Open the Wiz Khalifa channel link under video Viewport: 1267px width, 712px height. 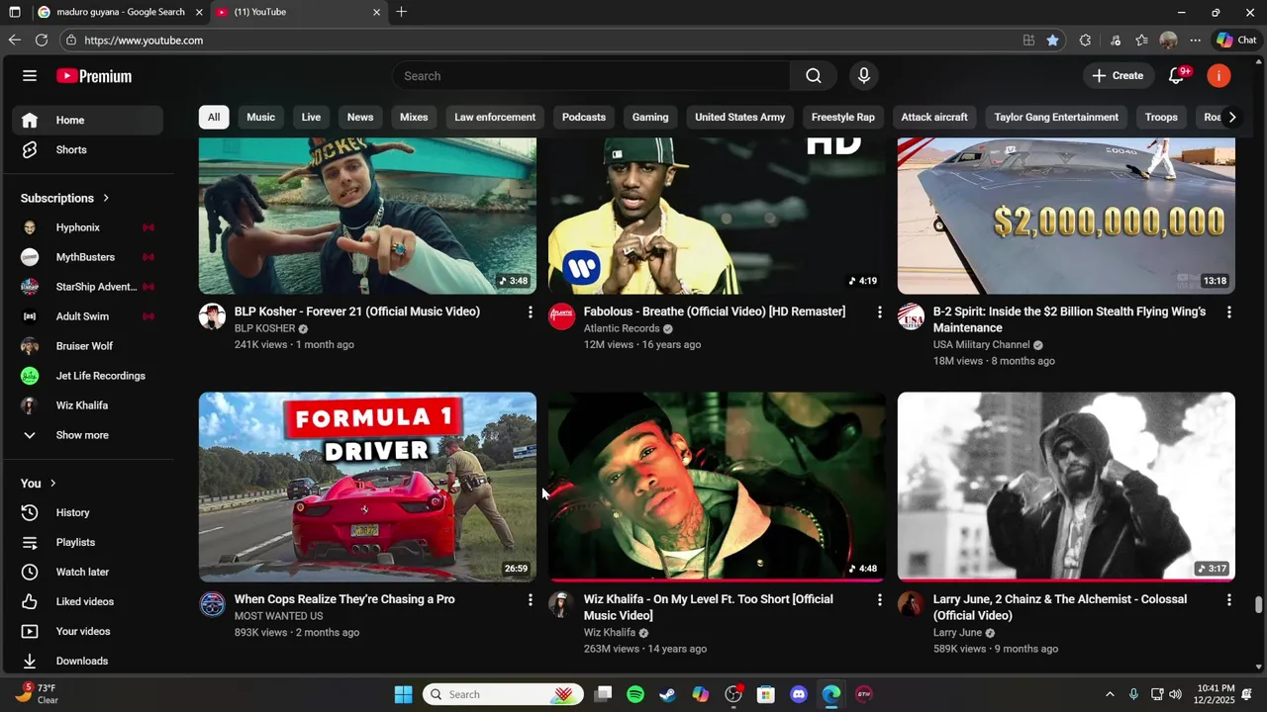(x=610, y=633)
